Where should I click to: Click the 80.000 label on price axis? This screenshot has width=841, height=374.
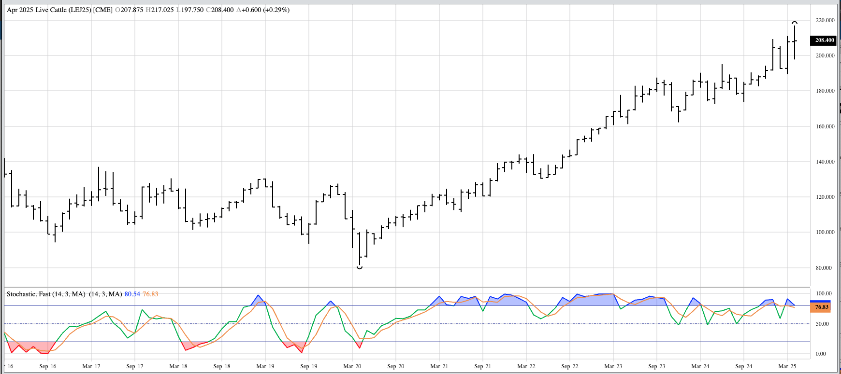825,268
